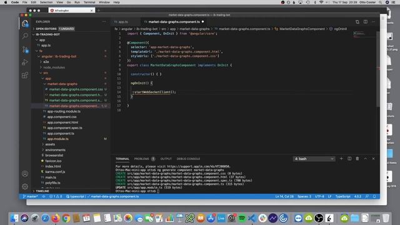Open the Accounts menu icon
The height and width of the screenshot is (225, 400).
[x=25, y=174]
